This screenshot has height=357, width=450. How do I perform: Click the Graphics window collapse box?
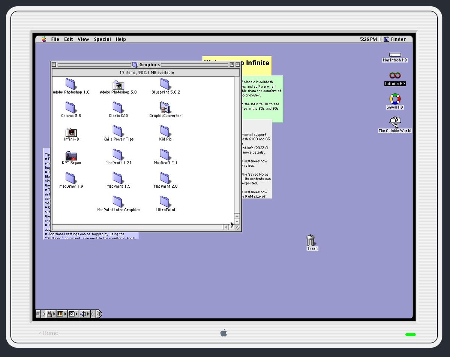point(237,64)
